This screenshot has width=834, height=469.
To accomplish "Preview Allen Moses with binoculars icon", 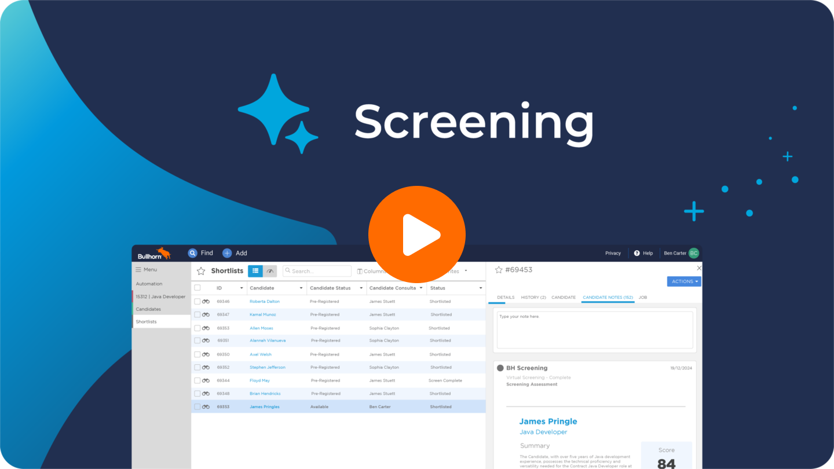I will [x=206, y=328].
